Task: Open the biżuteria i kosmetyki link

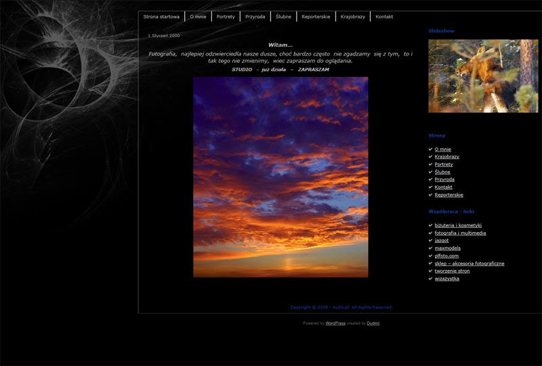Action: [x=458, y=225]
